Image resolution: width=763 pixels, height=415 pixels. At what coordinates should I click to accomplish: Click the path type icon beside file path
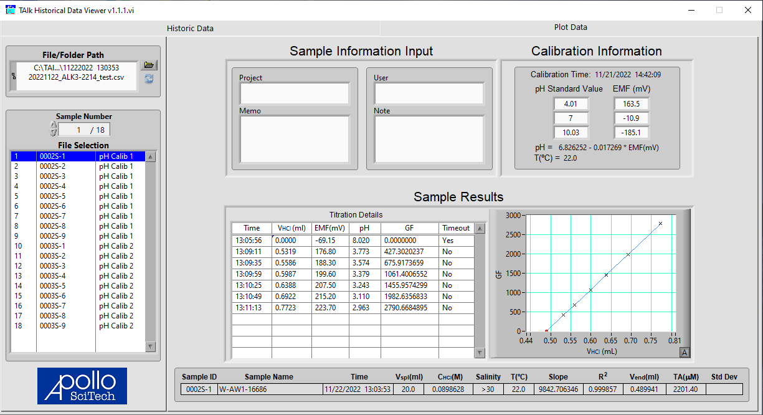click(14, 76)
